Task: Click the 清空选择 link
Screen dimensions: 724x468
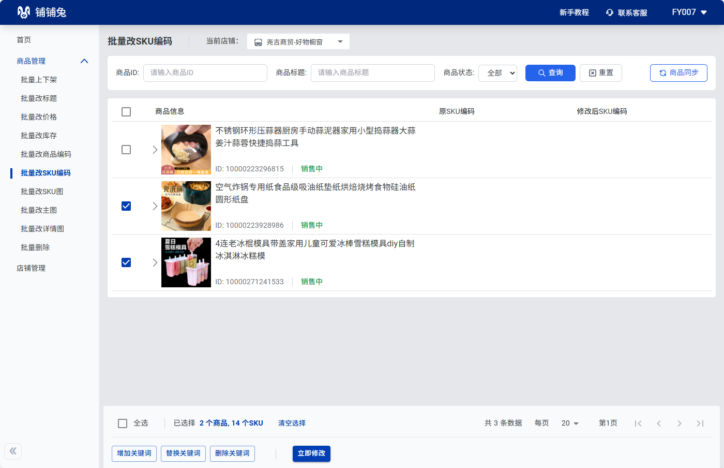Action: coord(292,423)
